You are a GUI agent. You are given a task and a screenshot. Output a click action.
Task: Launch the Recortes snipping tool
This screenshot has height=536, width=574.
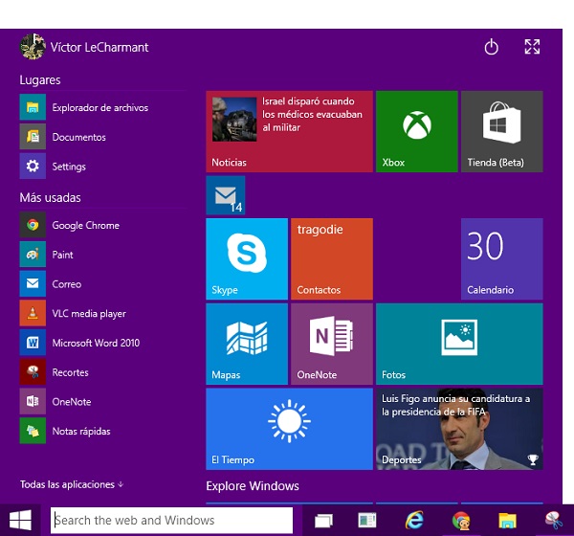[x=33, y=372]
